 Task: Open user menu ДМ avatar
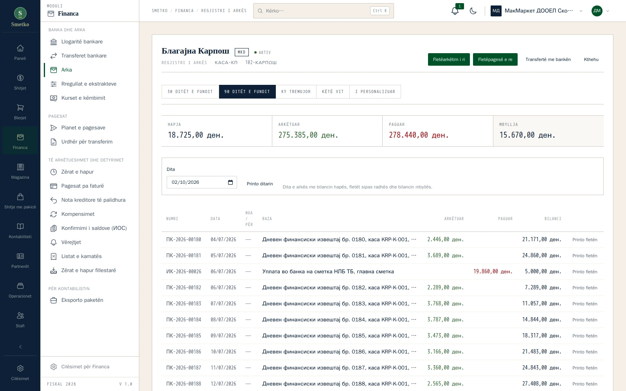pos(600,11)
